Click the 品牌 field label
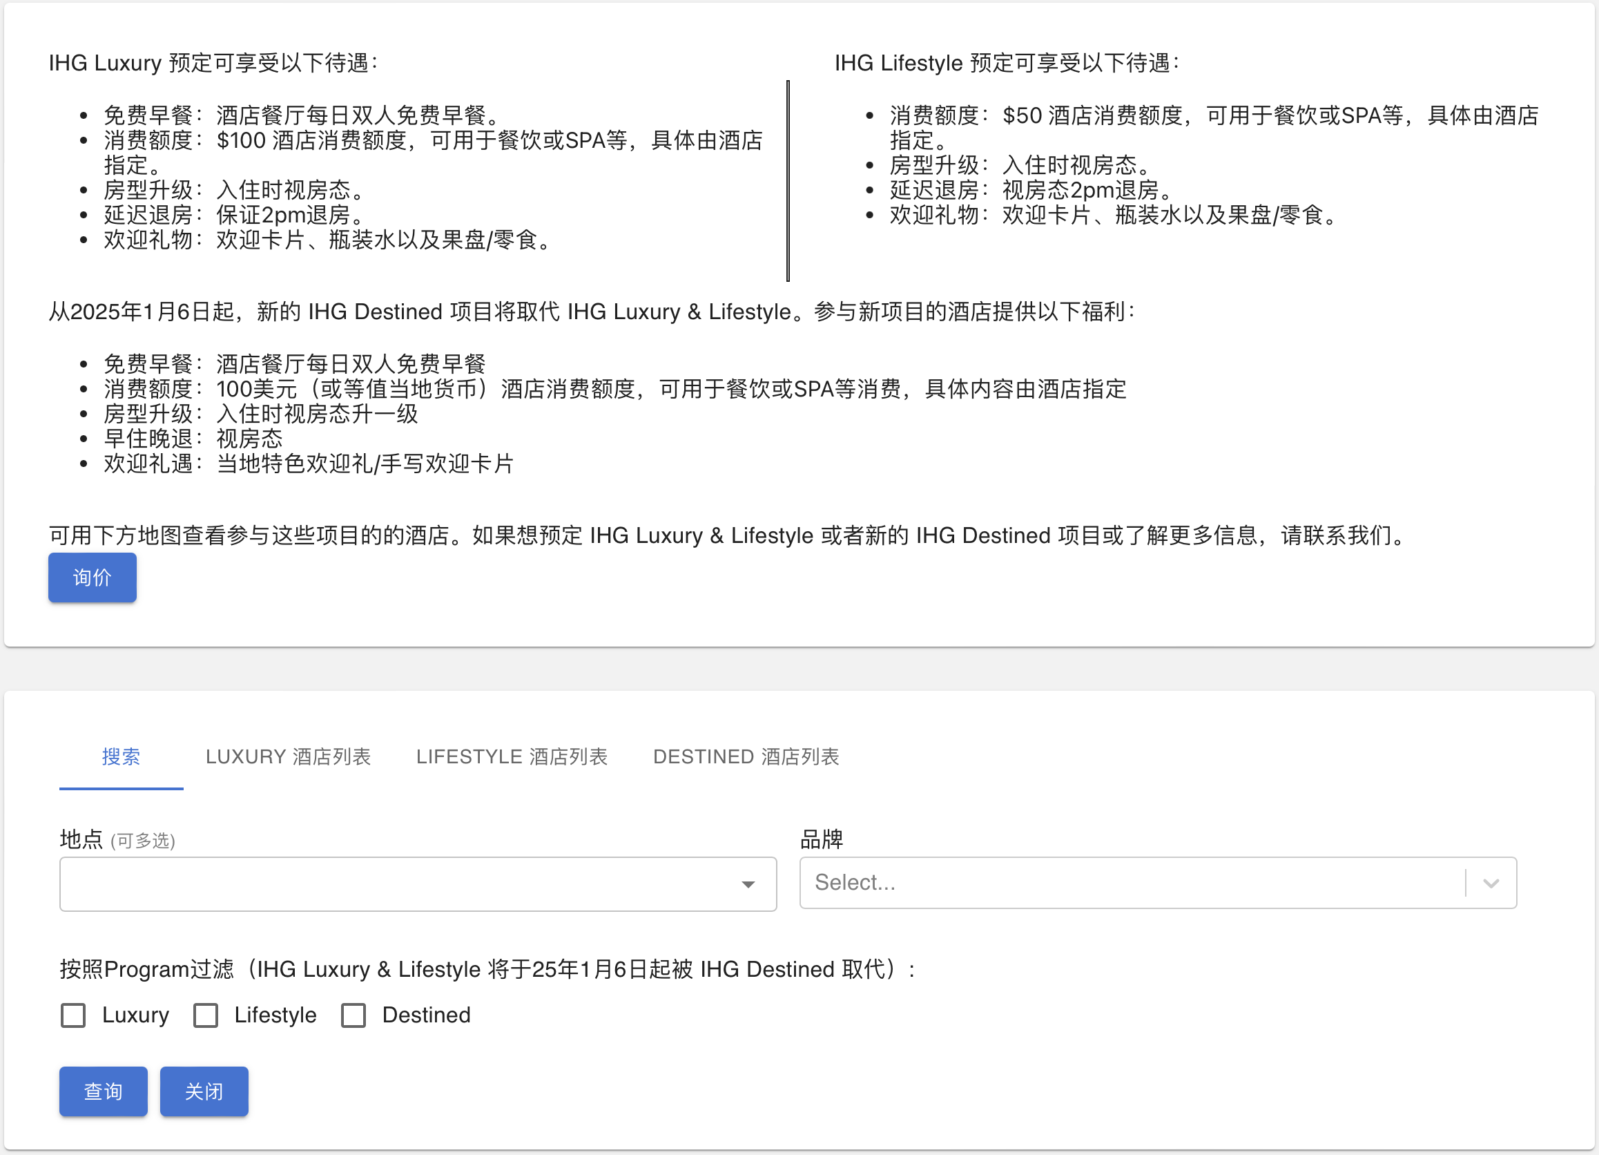 coord(822,839)
